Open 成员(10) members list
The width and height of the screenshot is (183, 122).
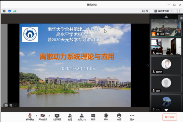click(82, 117)
